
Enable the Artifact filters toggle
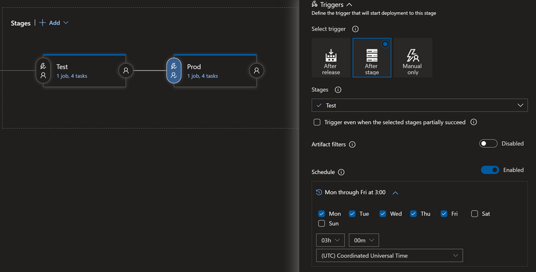488,144
